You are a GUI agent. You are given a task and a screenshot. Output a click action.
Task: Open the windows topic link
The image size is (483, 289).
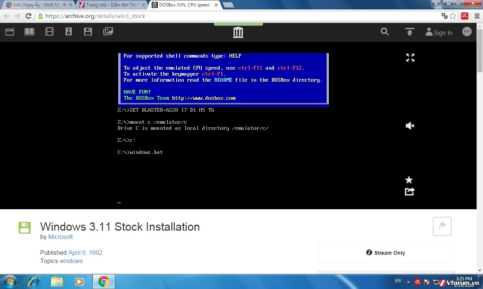(x=71, y=261)
